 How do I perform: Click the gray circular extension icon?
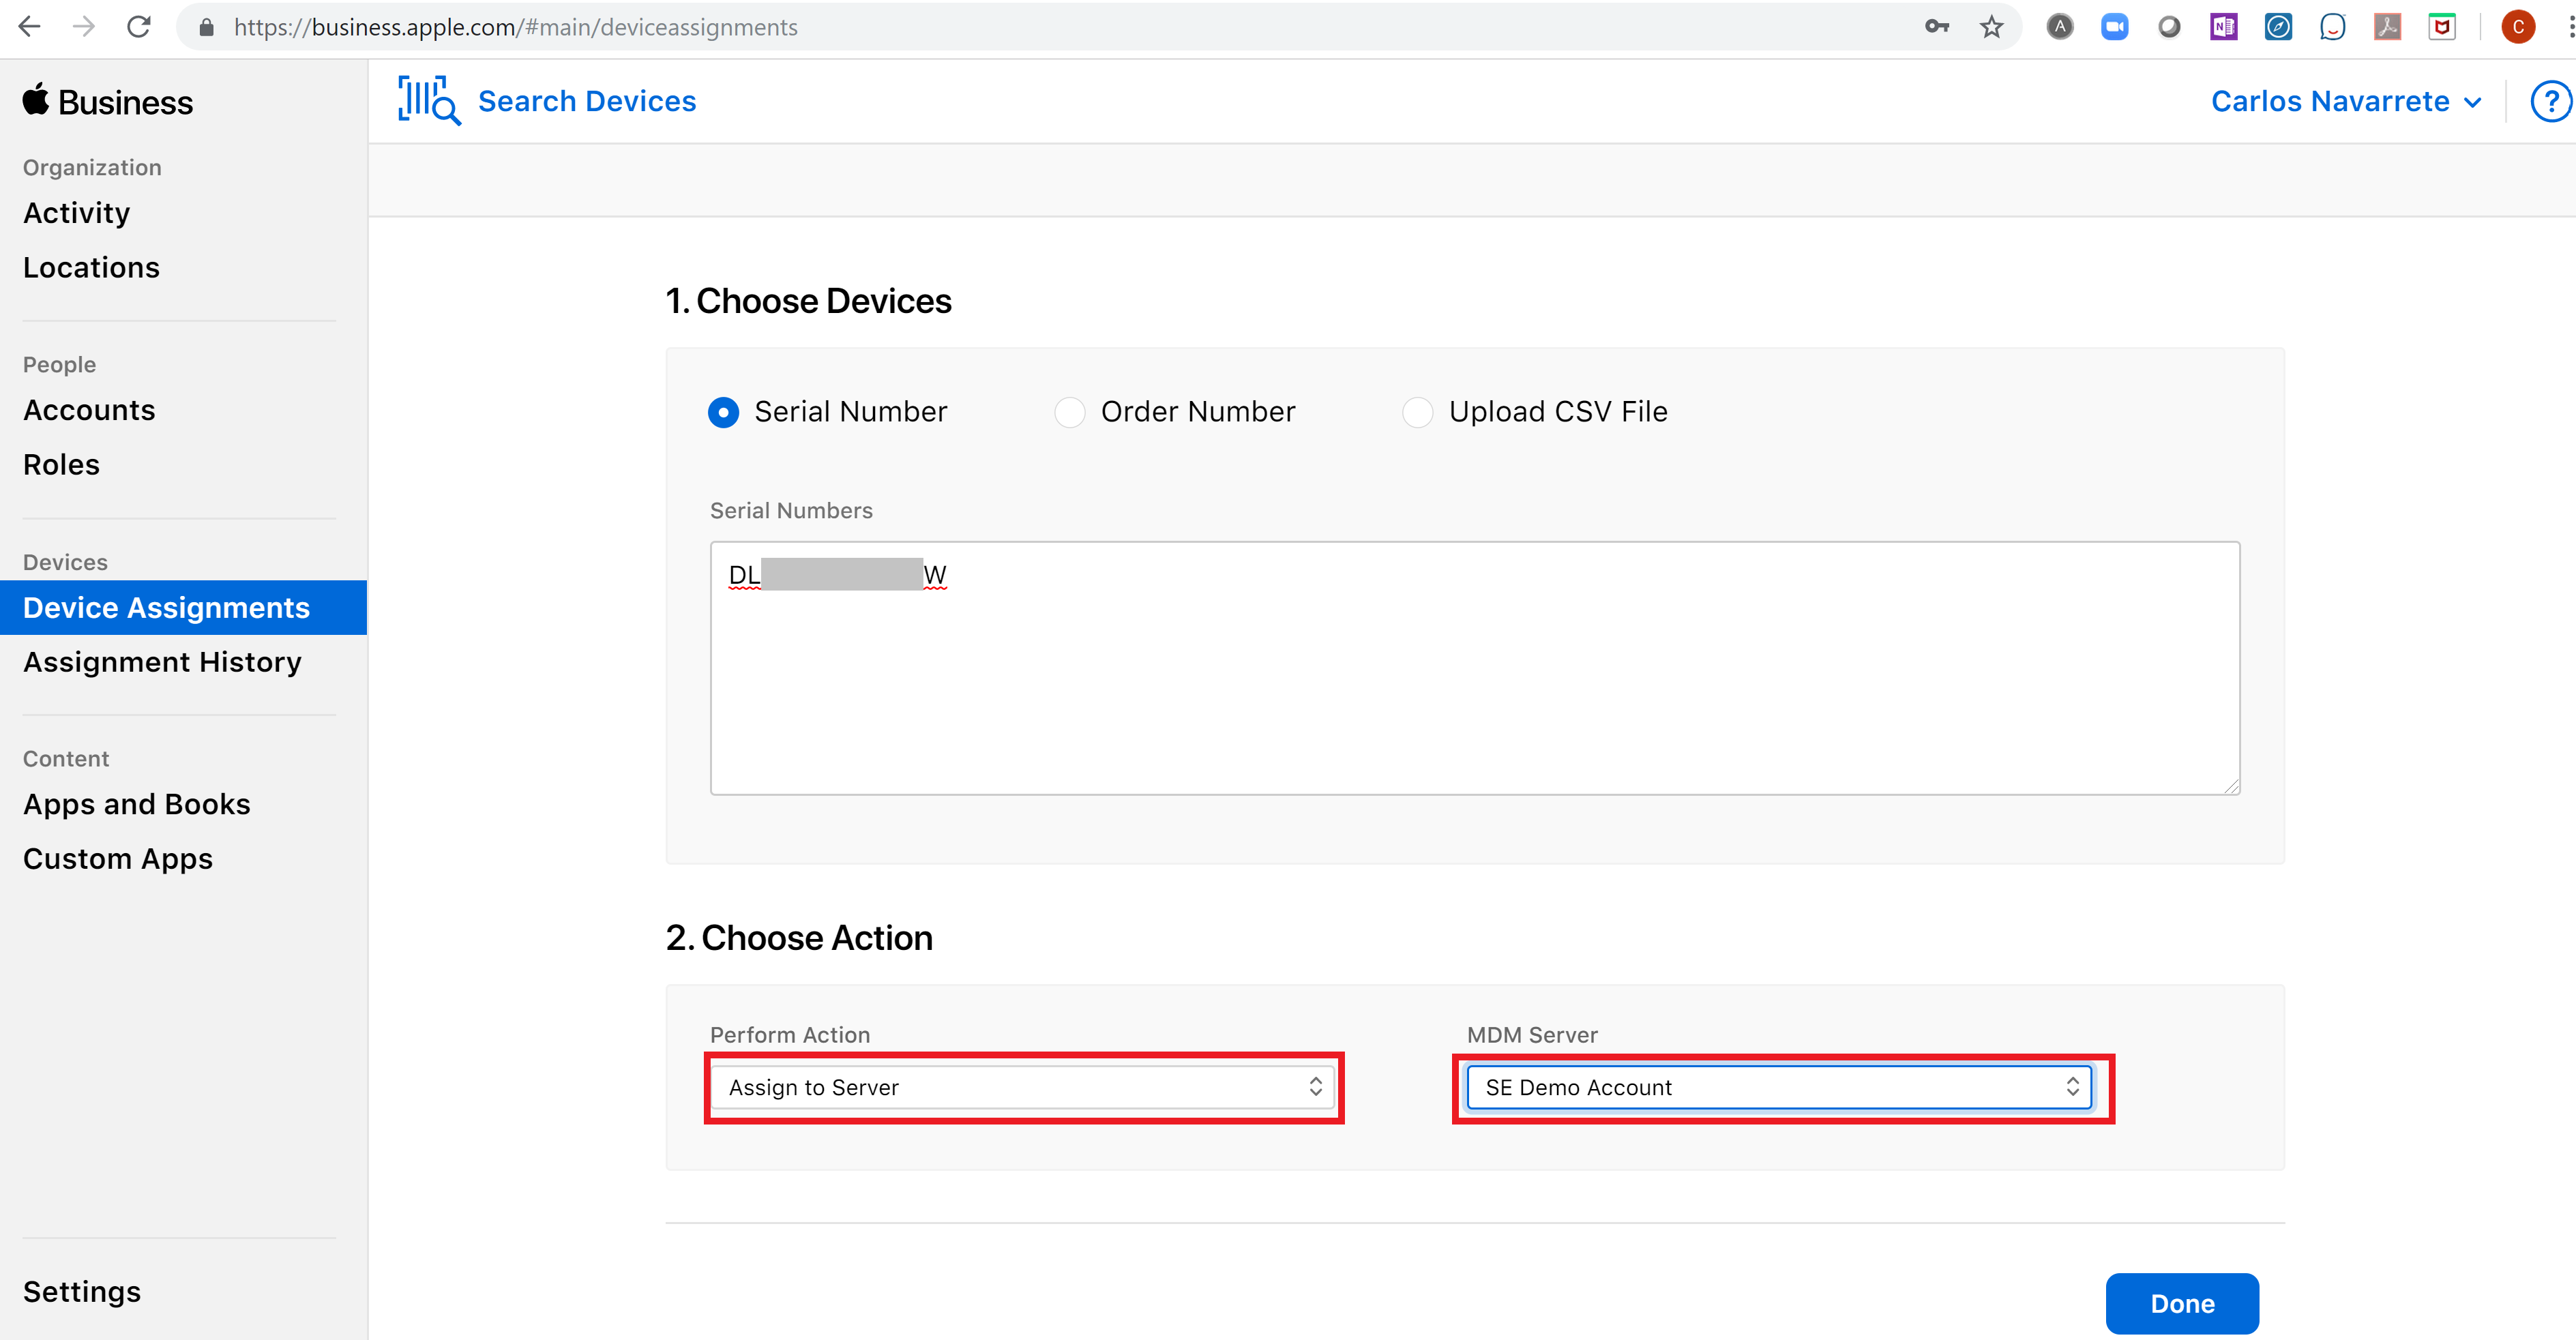[2169, 27]
